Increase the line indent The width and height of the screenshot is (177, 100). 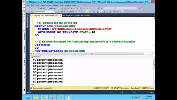tap(117, 12)
